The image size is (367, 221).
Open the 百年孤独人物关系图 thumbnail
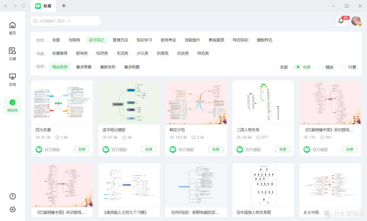(263, 185)
